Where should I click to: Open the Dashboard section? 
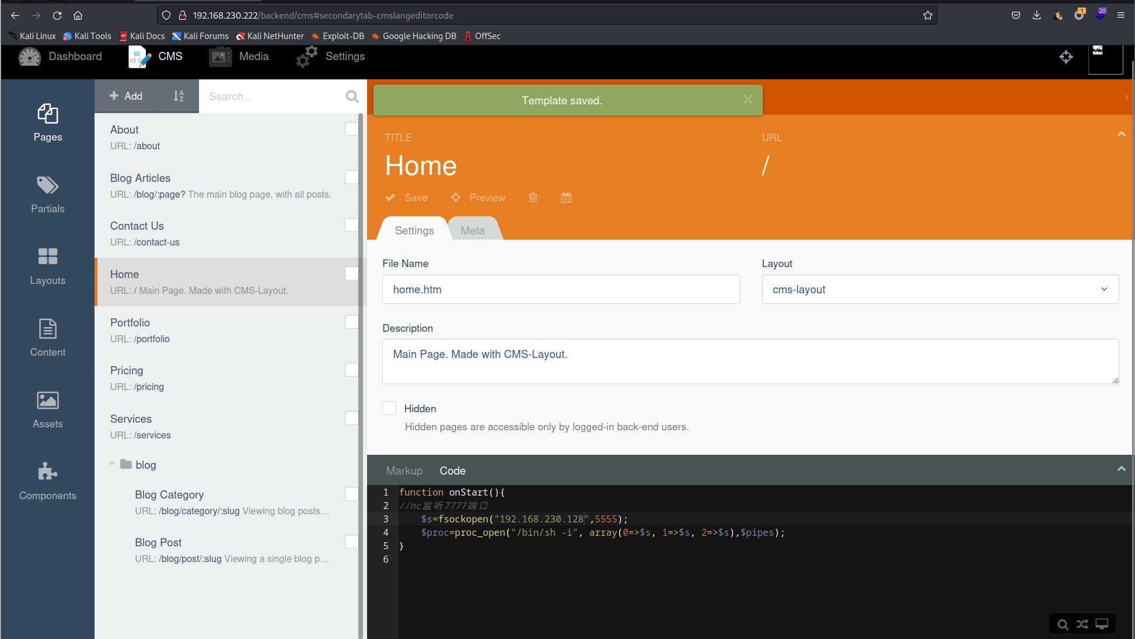pyautogui.click(x=60, y=57)
